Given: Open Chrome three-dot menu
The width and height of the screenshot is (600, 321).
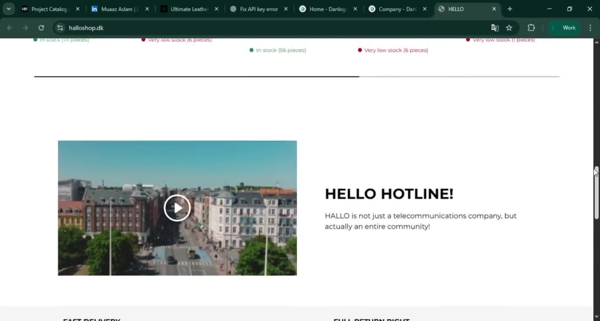Looking at the screenshot, I should point(590,28).
